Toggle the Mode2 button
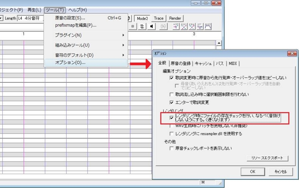 (142, 18)
